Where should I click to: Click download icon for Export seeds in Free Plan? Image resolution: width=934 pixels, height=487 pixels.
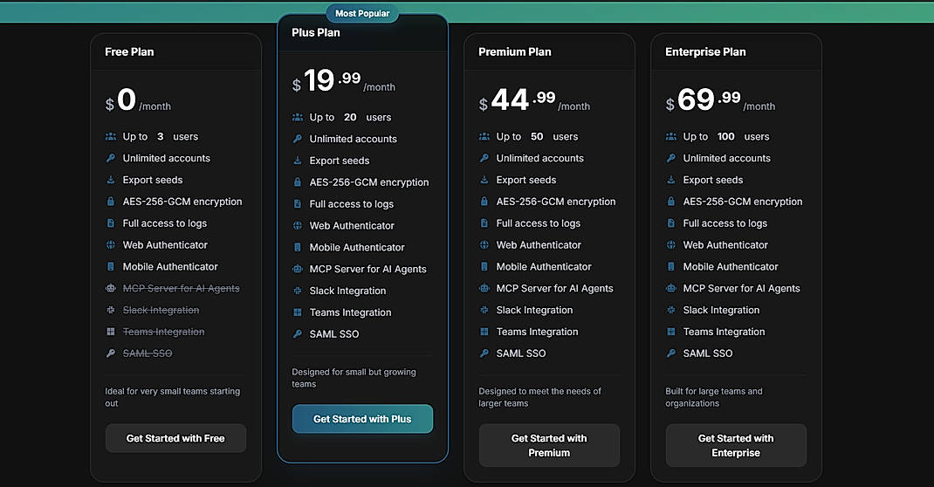click(x=111, y=180)
